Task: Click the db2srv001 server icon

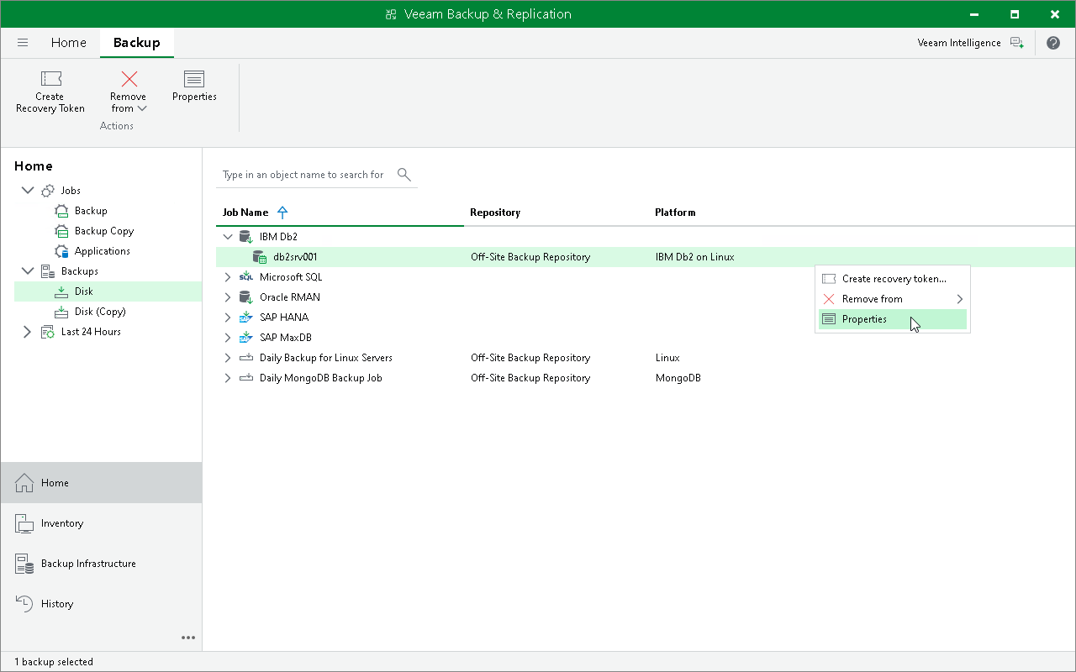Action: pyautogui.click(x=260, y=257)
